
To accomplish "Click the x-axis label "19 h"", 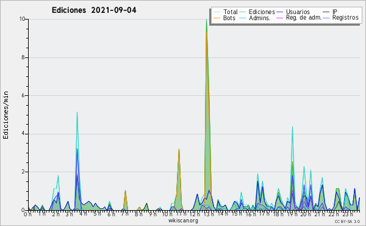I will click(x=292, y=214).
